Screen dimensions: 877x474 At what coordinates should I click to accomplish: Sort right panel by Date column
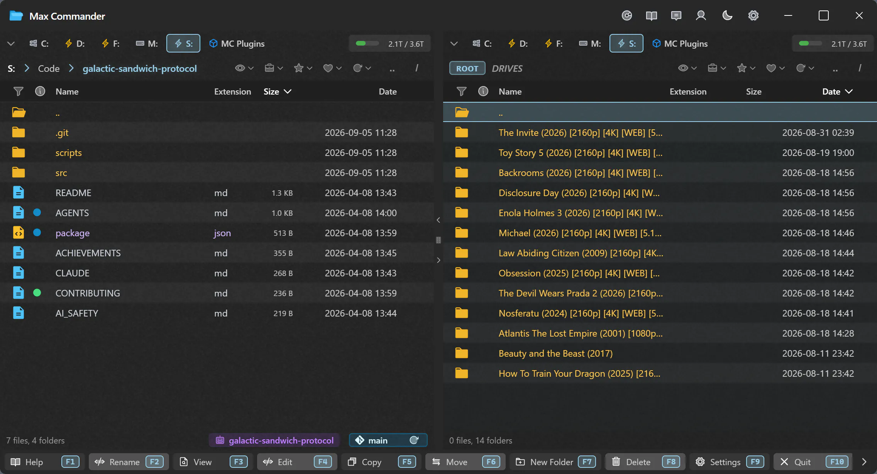[x=837, y=91]
